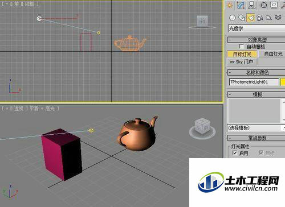This screenshot has height=207, width=285.
Task: Select the red box outline in front view
Action: pos(86,42)
